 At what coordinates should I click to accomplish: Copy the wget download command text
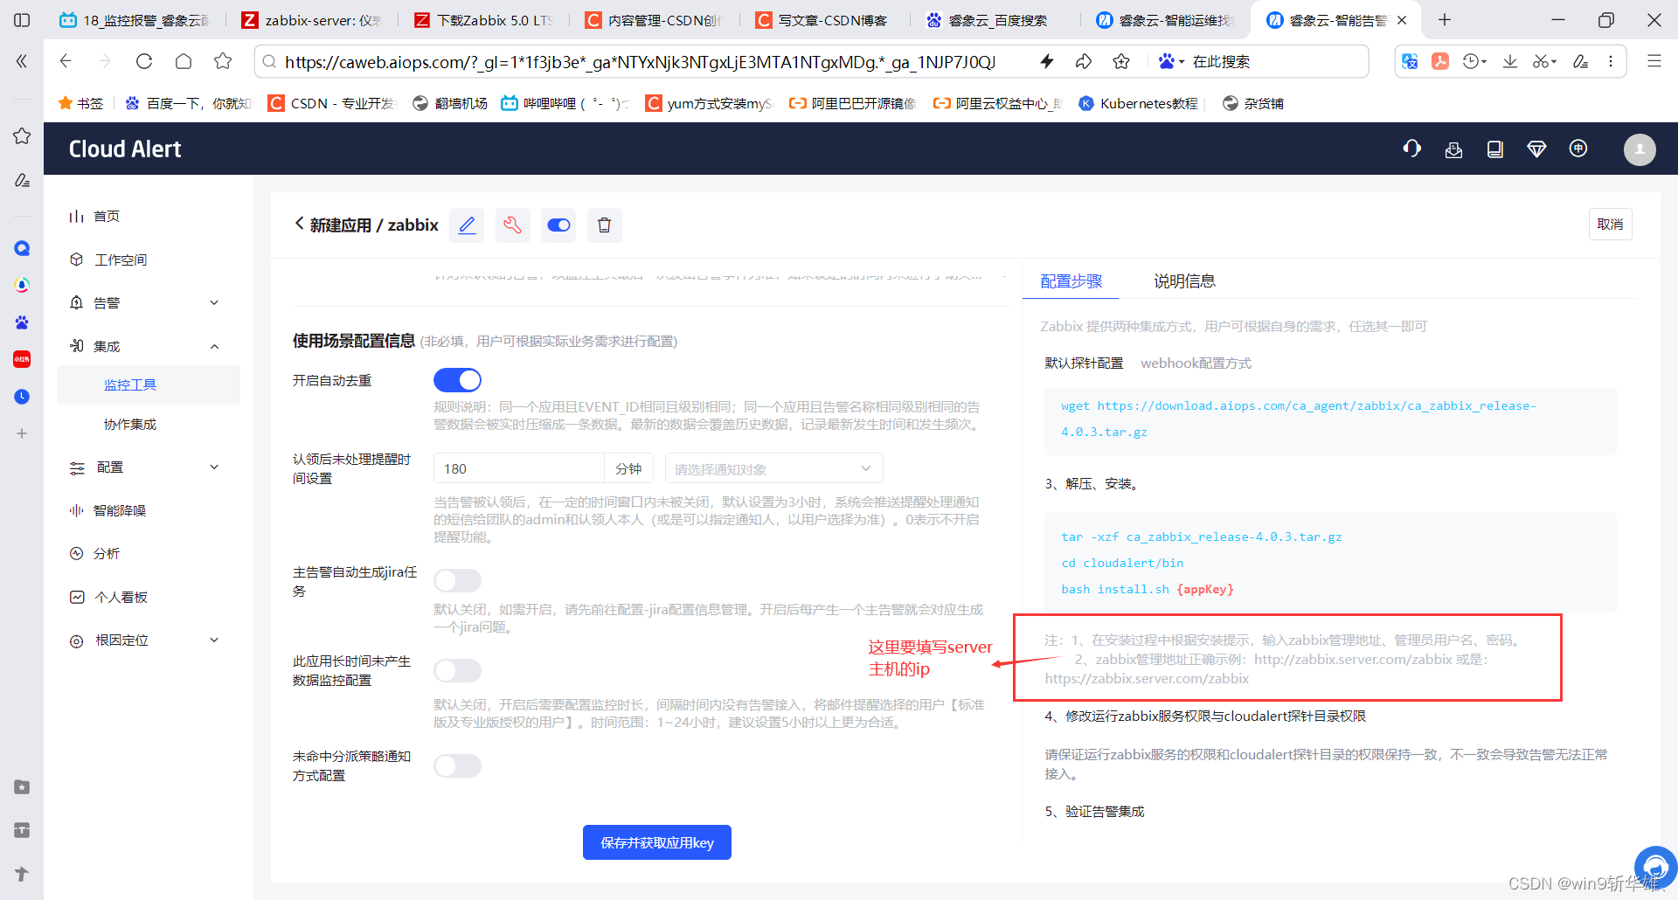pos(1298,419)
